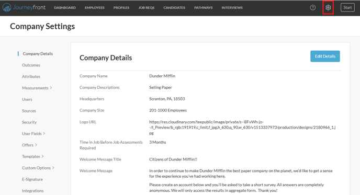Screen dimensions: 360x195
Task: Click Scranton, PA, 18503 headquarters value
Action: tap(167, 99)
